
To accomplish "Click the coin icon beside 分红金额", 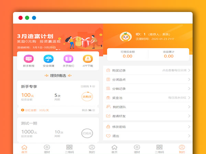I will click(x=23, y=110).
